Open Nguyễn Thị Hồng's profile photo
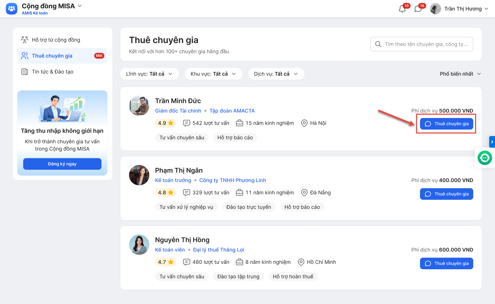The width and height of the screenshot is (495, 304). click(139, 245)
